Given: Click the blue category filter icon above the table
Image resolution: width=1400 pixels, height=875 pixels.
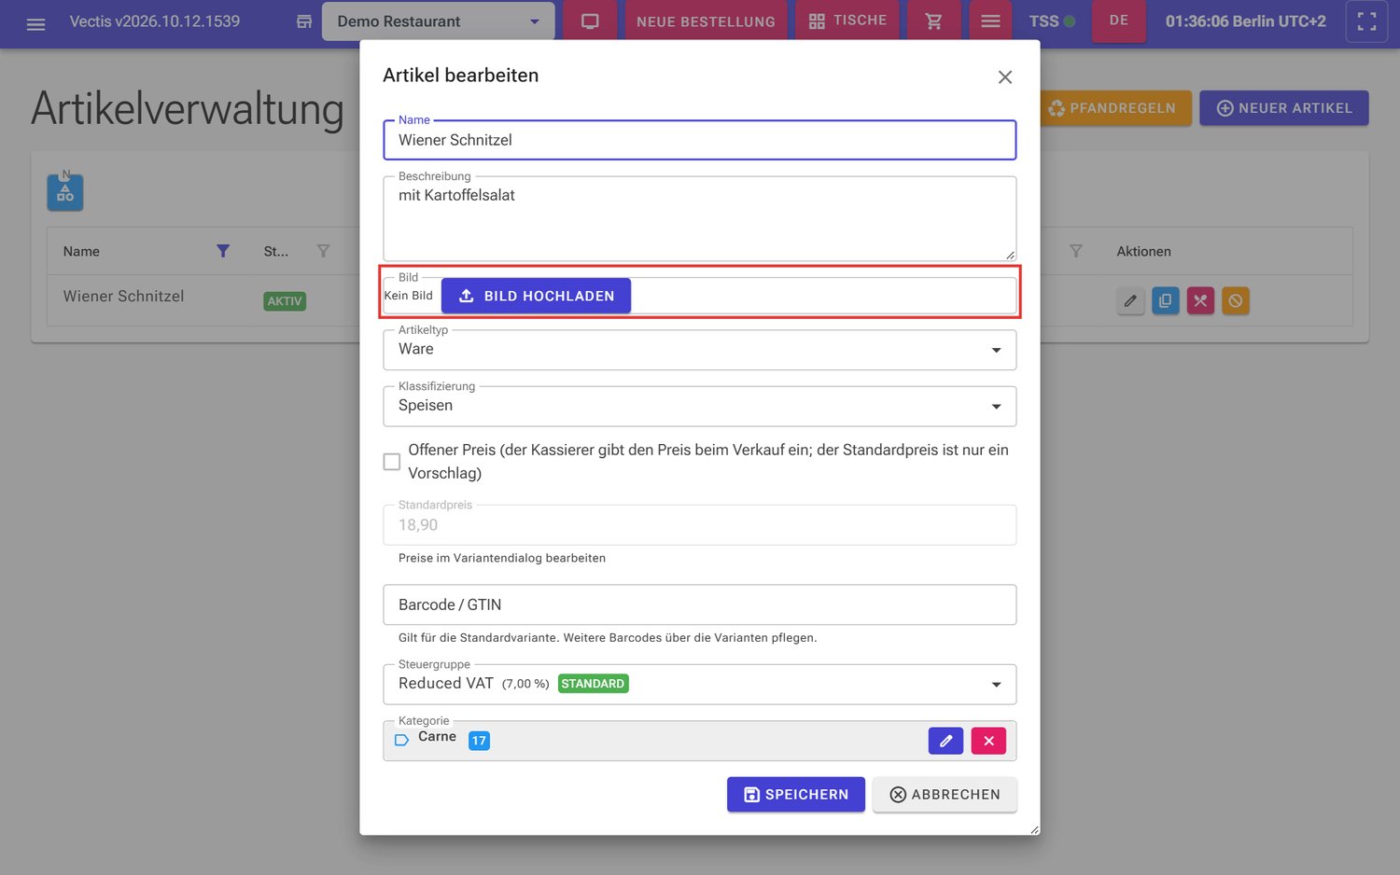Looking at the screenshot, I should tap(65, 192).
